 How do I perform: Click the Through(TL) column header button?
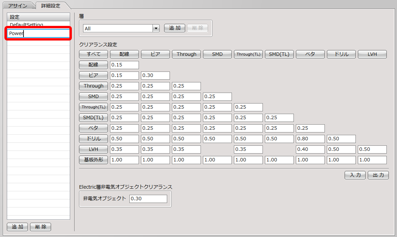248,54
